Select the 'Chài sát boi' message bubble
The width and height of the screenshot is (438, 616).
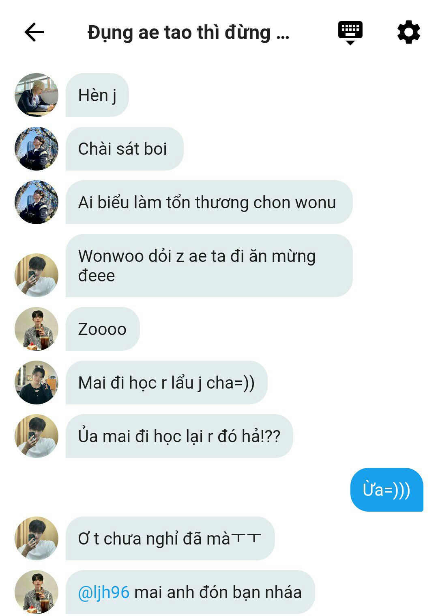click(x=125, y=149)
